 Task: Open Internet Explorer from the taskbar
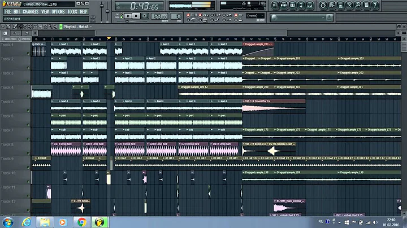point(26,222)
